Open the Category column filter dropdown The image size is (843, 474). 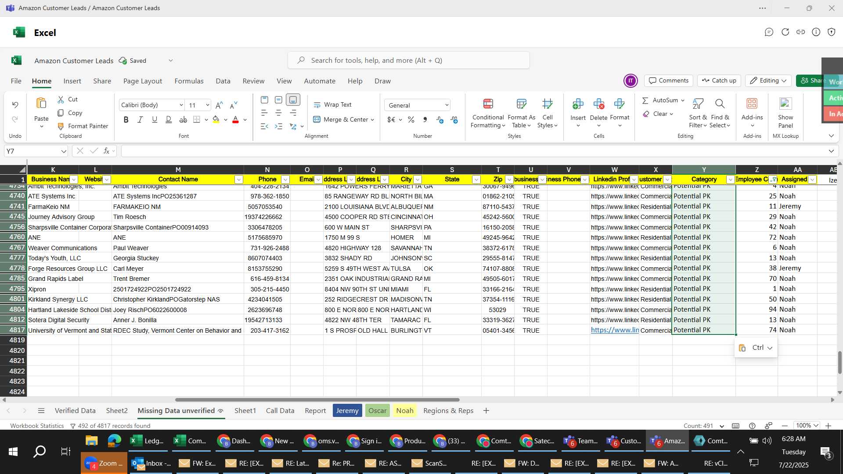pyautogui.click(x=730, y=180)
